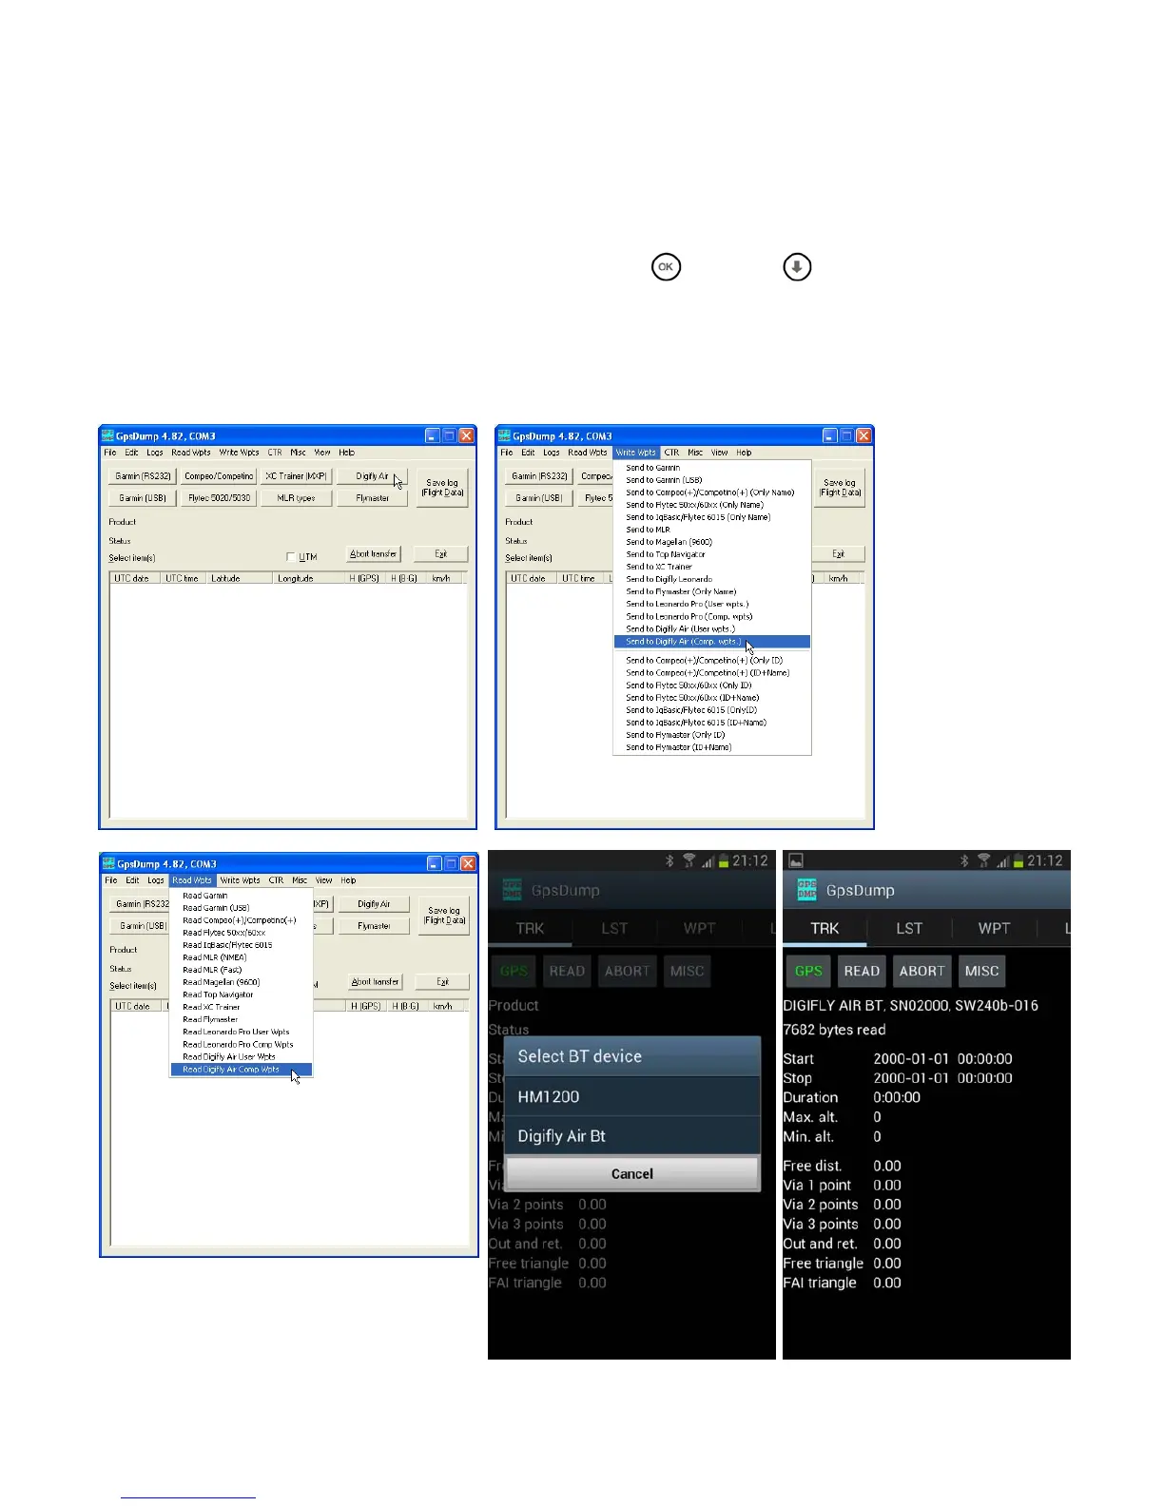Select Digifly Air Bt in the BT device dialog
Screen dimensions: 1164x1506
tap(632, 1136)
